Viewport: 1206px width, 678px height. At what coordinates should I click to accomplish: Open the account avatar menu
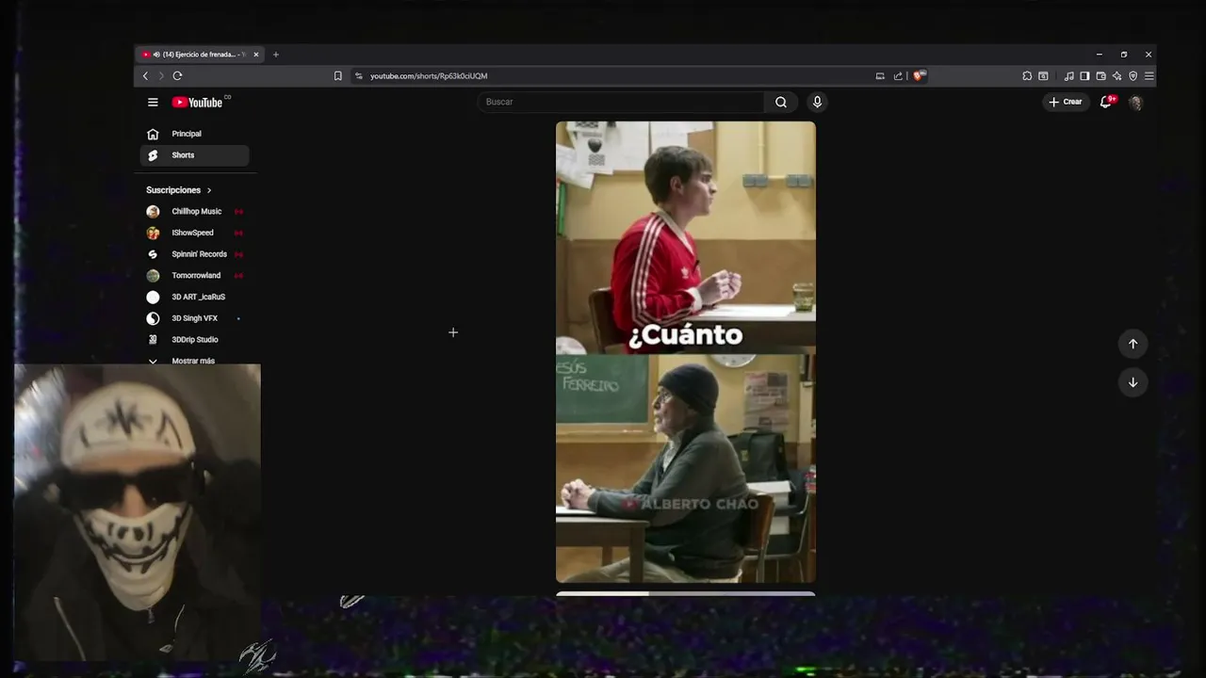pos(1136,102)
